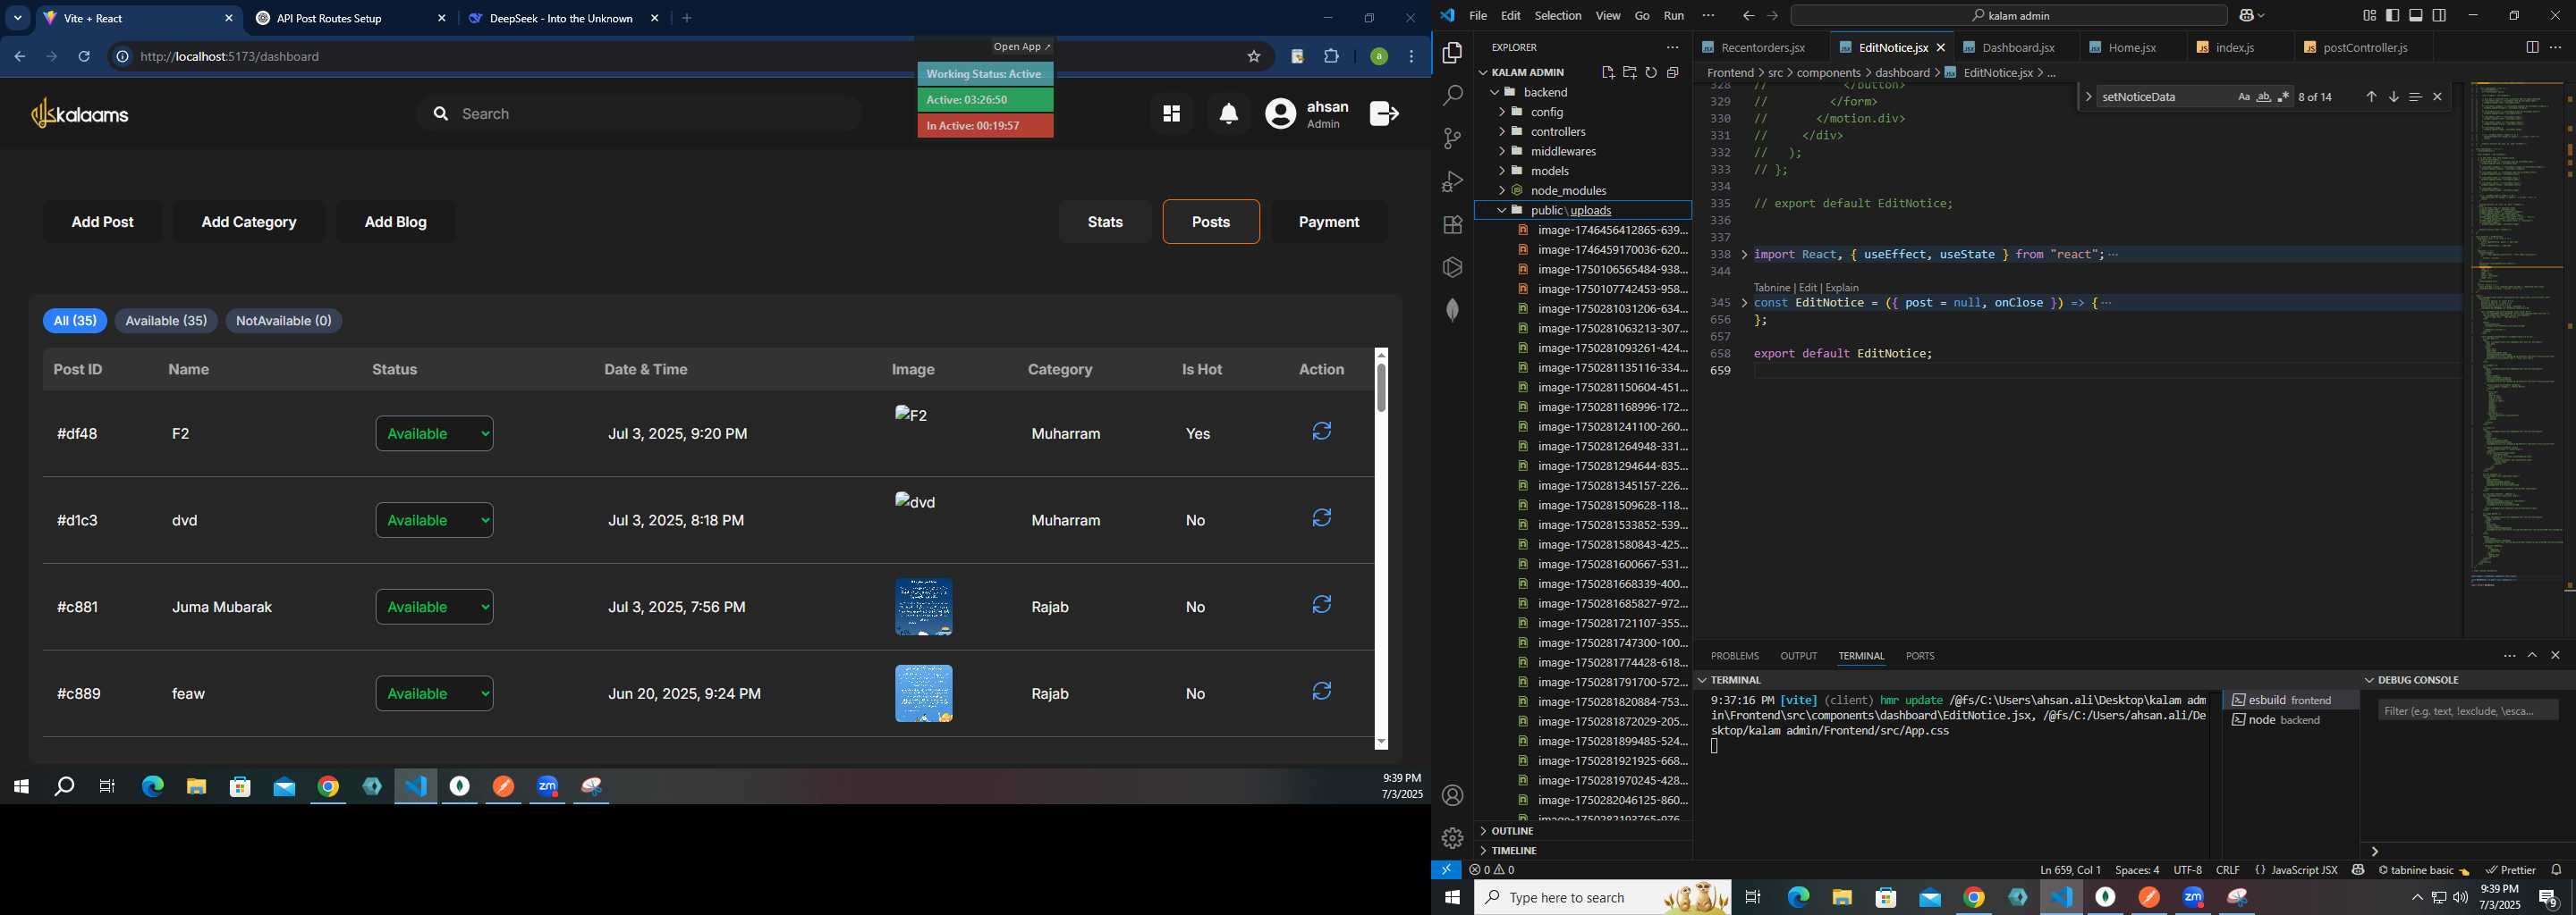Open the Run and Debug view icon

point(1452,181)
